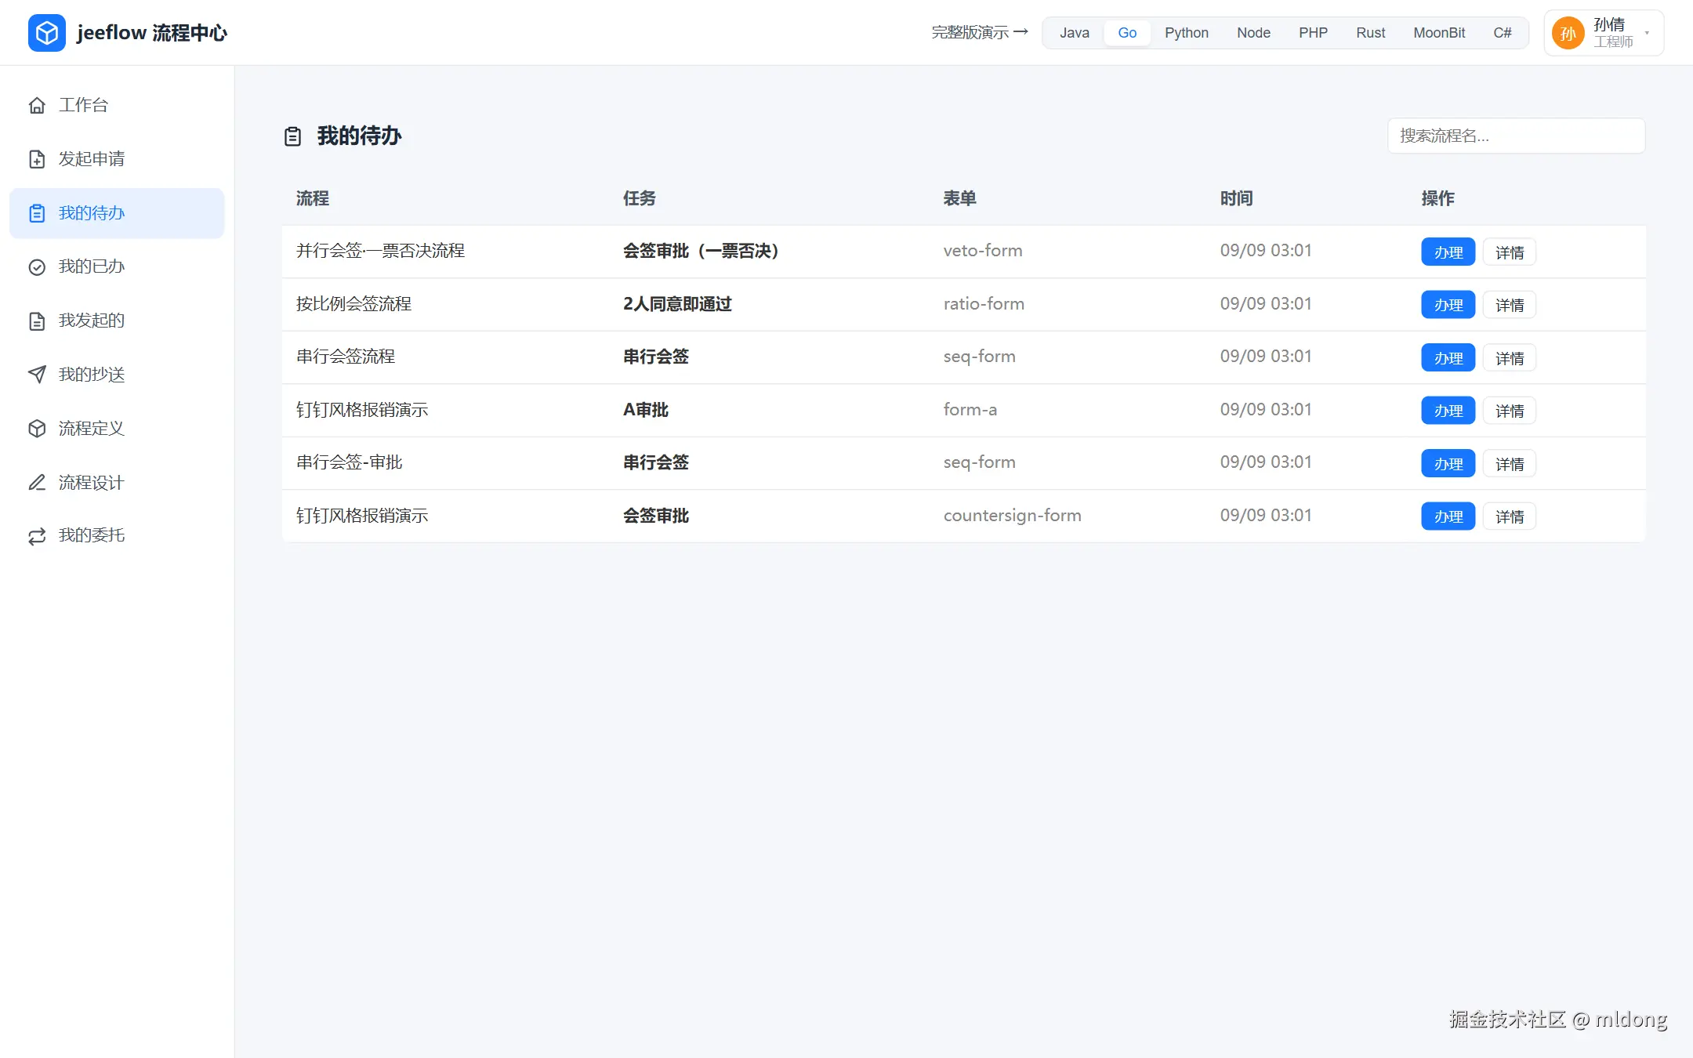Screen dimensions: 1693x1058
Task: Click 办理 in the A审批 row
Action: point(1448,411)
